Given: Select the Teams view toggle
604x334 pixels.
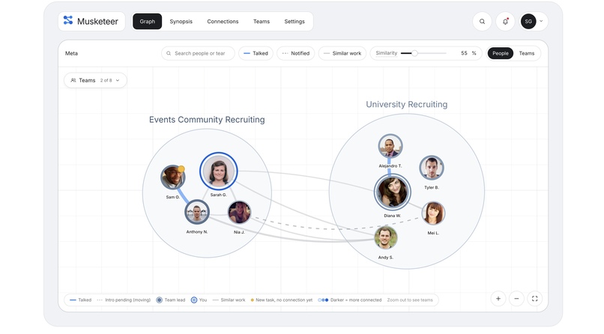Looking at the screenshot, I should point(527,53).
